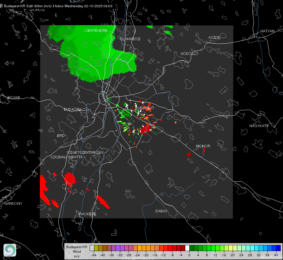Click the '0' legend scale value

pyautogui.click(x=189, y=255)
